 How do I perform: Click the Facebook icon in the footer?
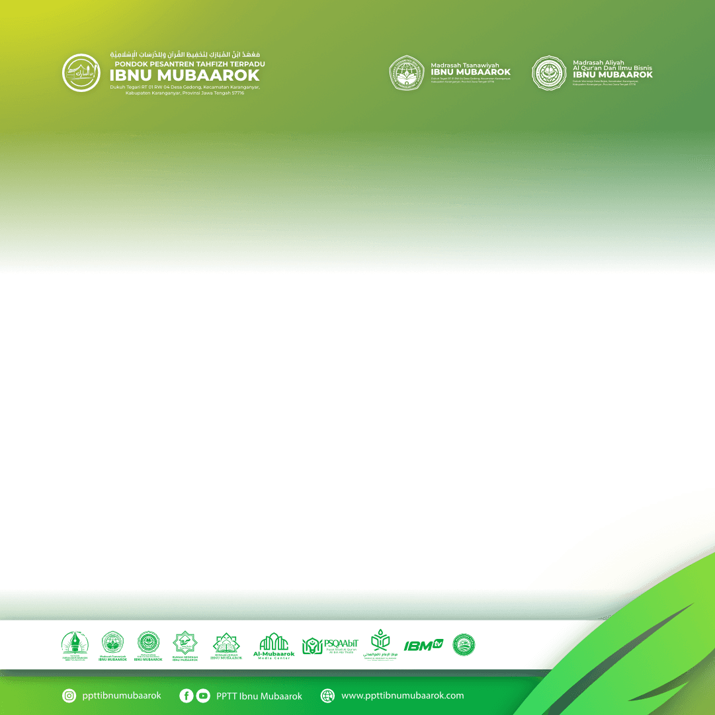tap(186, 695)
